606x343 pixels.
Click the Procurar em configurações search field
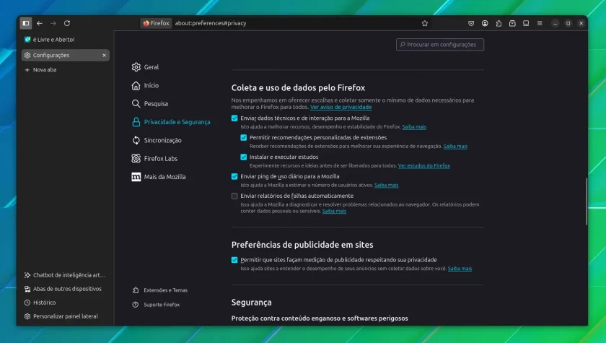440,45
